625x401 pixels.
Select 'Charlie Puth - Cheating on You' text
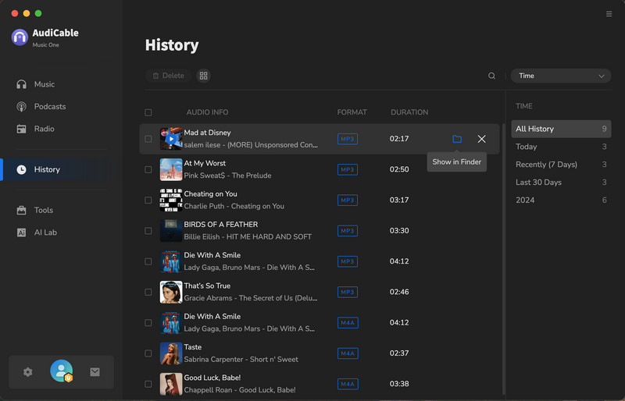pyautogui.click(x=234, y=206)
